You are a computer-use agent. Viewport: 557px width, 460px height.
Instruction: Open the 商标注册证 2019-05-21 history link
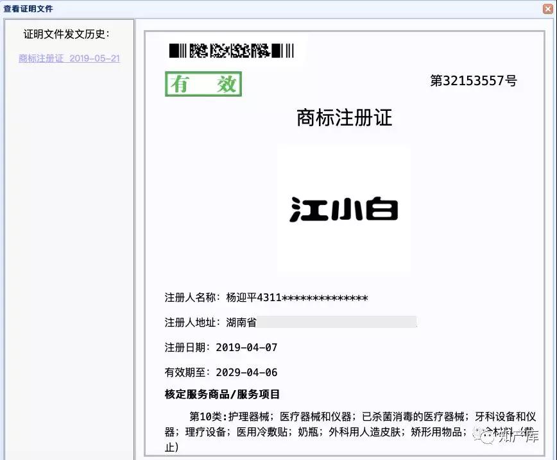click(69, 58)
